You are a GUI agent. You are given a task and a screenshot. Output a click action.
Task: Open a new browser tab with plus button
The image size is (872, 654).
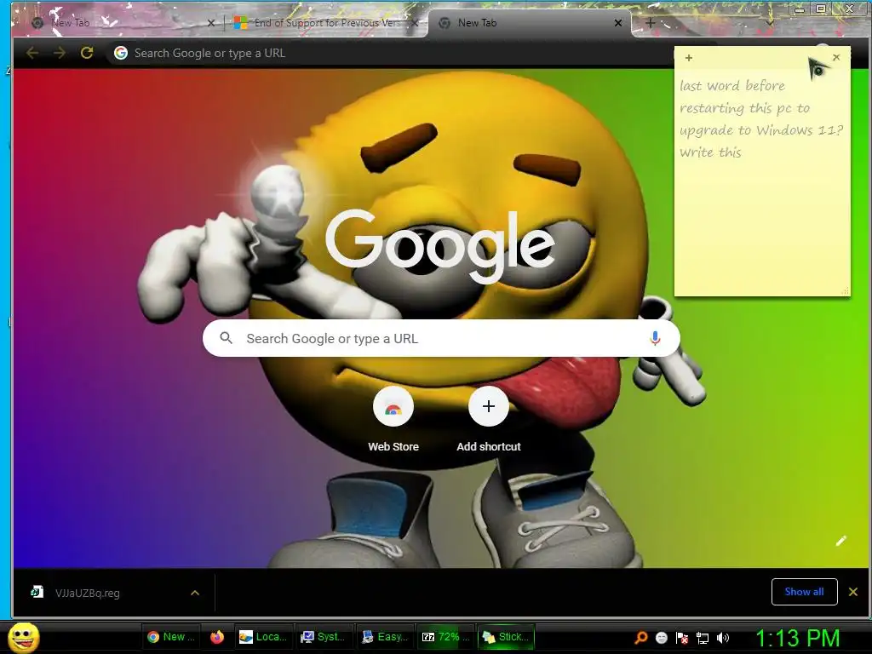650,23
